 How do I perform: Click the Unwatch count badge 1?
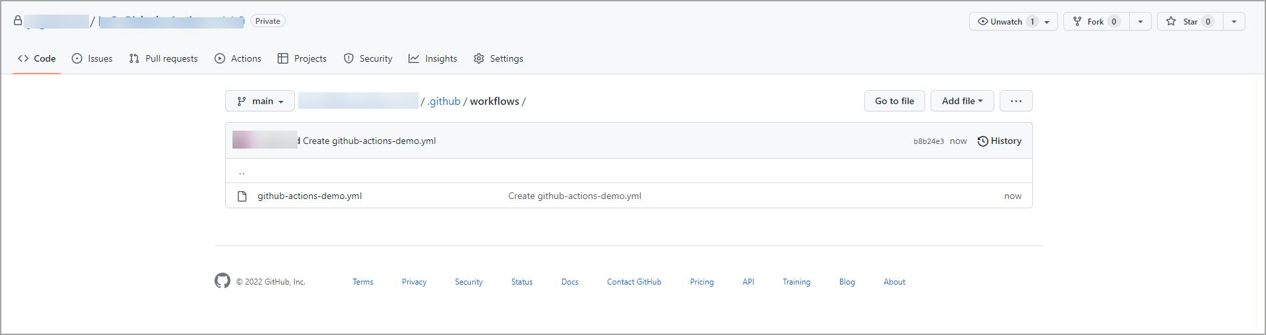pyautogui.click(x=1032, y=21)
